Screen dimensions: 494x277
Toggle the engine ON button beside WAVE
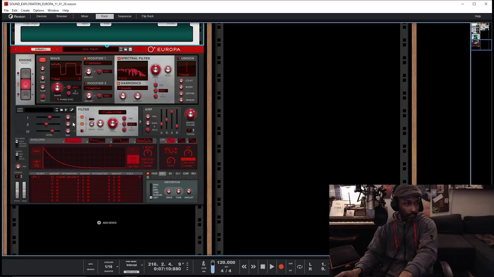pyautogui.click(x=42, y=60)
